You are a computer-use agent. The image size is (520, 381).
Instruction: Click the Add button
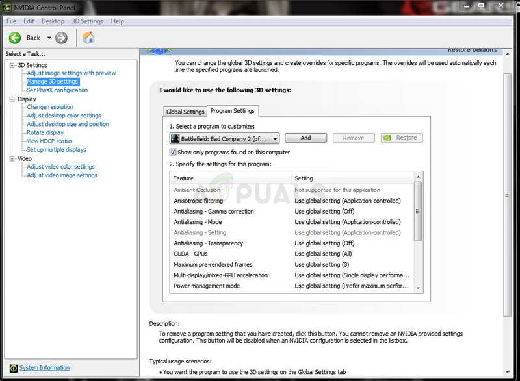(305, 138)
